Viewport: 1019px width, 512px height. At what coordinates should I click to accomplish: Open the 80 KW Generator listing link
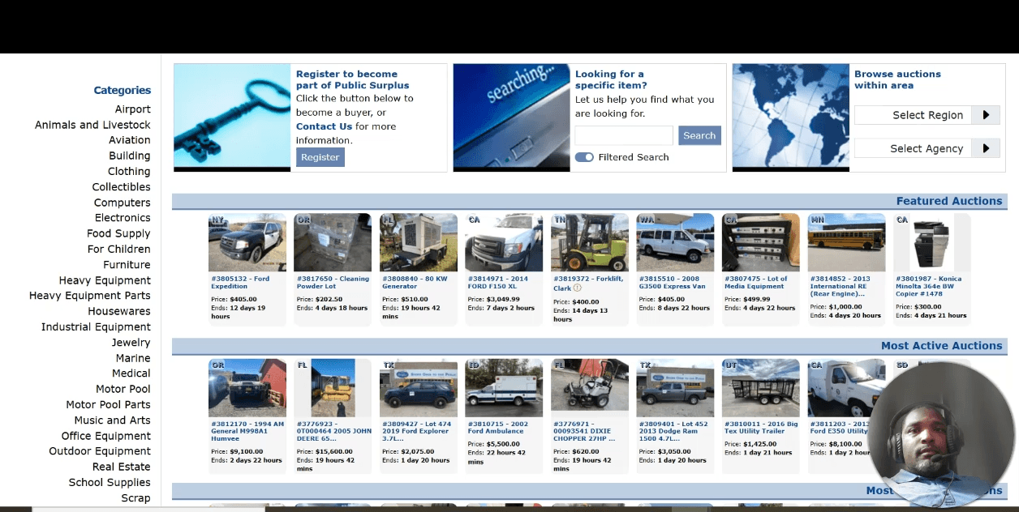click(x=415, y=283)
